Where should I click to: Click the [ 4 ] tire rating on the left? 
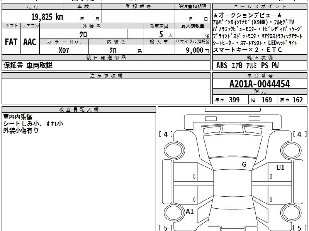(166, 134)
